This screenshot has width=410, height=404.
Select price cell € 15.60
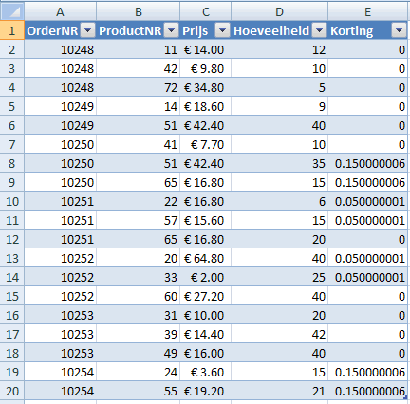tap(206, 220)
